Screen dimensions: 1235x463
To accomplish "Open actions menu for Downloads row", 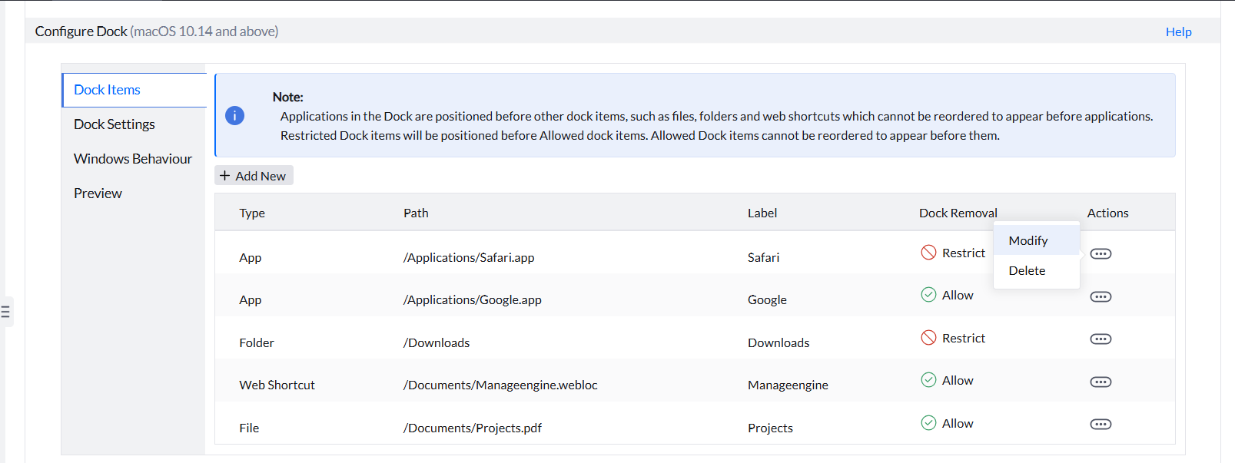I will (1101, 339).
